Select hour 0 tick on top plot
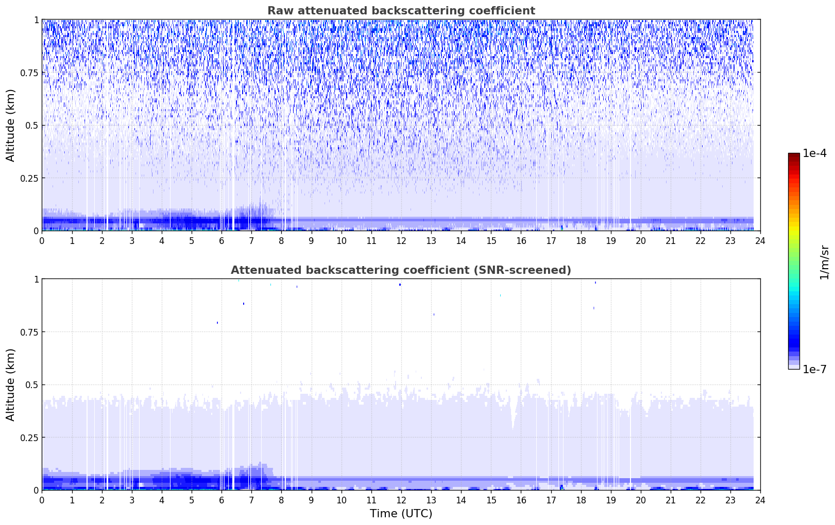The width and height of the screenshot is (835, 525). coord(42,241)
